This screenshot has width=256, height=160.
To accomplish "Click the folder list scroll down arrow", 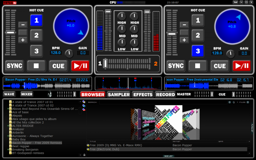I will (80, 155).
